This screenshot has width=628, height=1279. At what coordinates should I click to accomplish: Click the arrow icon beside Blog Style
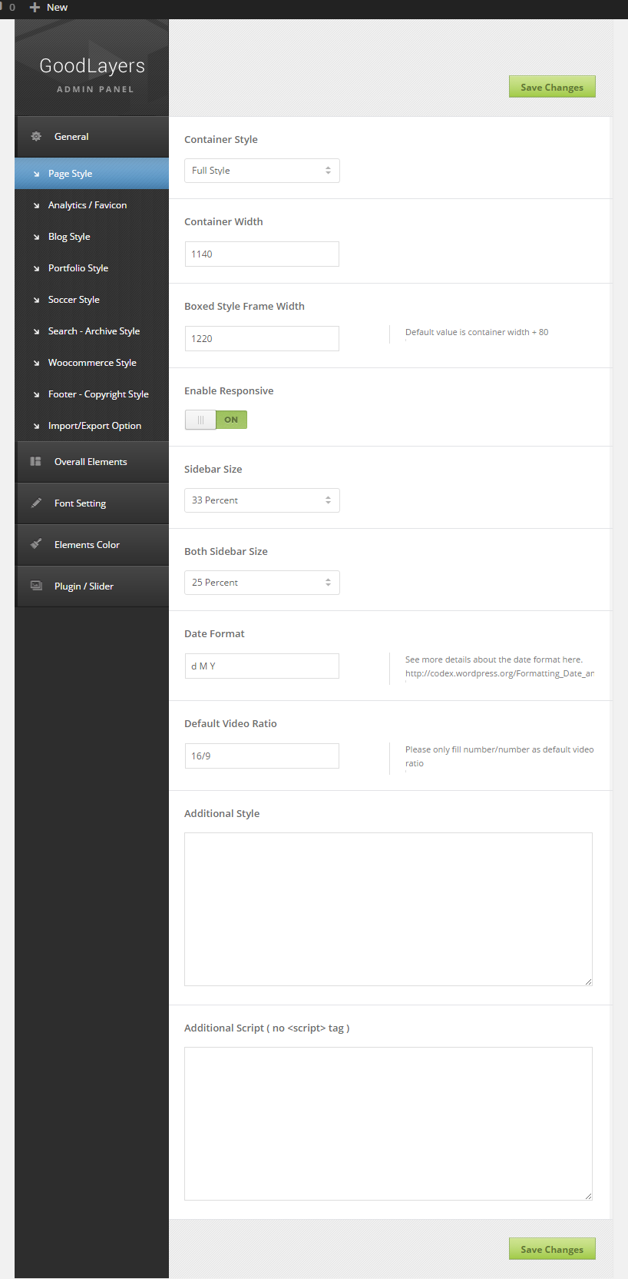[36, 238]
